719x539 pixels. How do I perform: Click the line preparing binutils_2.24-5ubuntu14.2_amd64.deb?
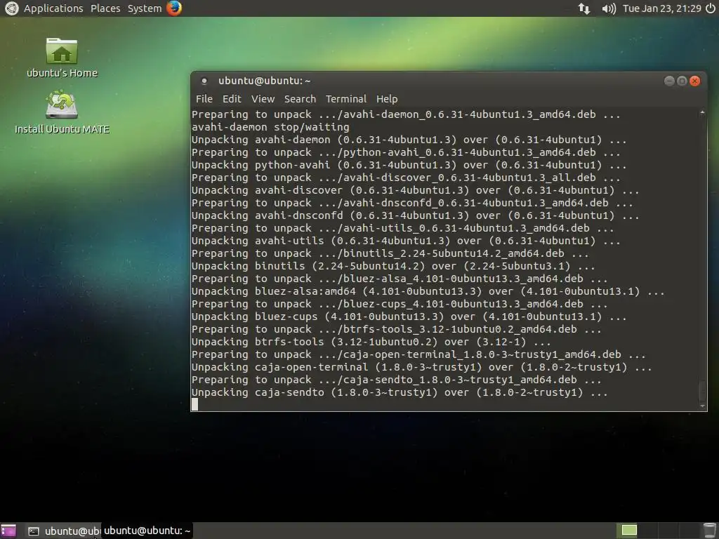(390, 253)
